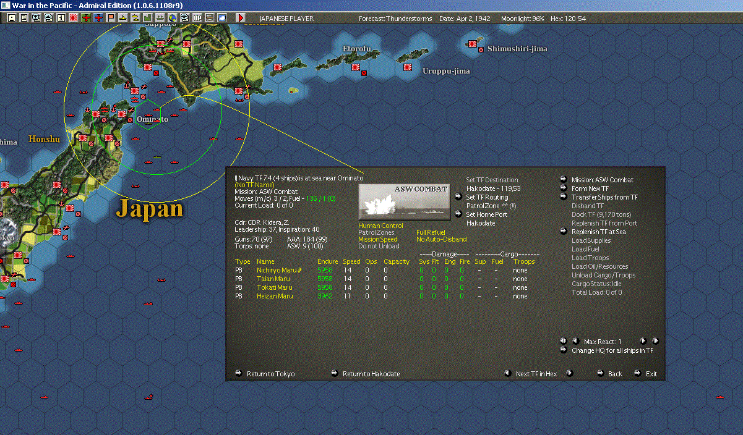Click the single yellow ship toolbar icon
The width and height of the screenshot is (743, 435).
pyautogui.click(x=123, y=18)
